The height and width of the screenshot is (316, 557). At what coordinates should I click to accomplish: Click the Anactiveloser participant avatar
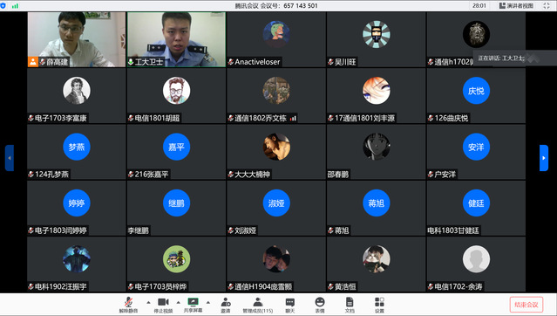(x=276, y=34)
